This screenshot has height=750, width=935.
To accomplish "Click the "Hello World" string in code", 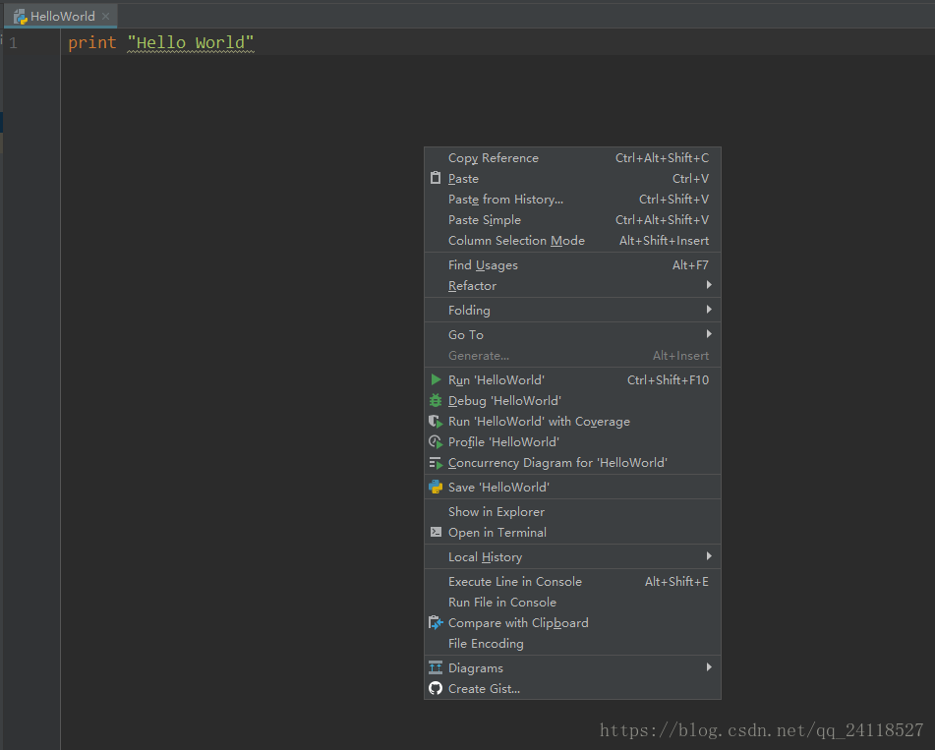I will pyautogui.click(x=191, y=43).
